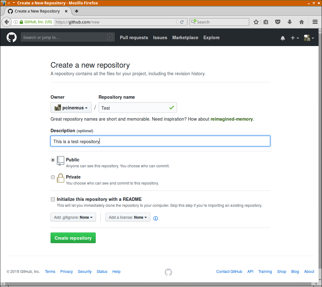
Task: Use the reimagined-memory name suggestion
Action: pos(231,119)
